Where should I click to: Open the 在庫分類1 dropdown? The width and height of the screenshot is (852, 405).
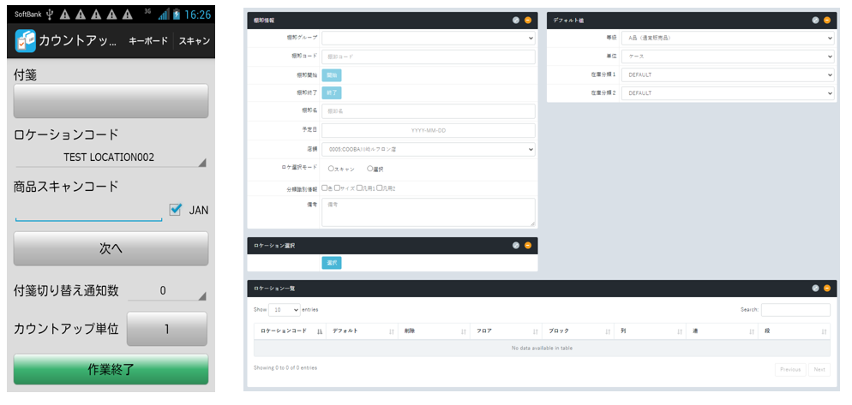coord(728,74)
